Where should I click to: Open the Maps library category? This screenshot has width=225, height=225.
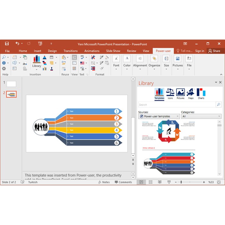[x=191, y=94]
